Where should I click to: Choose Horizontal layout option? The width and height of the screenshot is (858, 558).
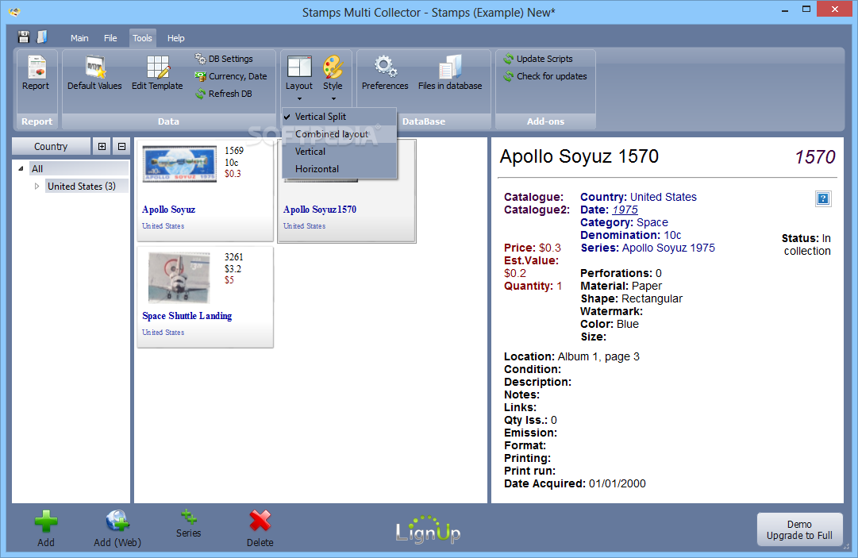point(339,169)
